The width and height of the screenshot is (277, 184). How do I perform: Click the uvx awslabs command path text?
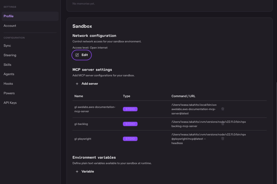click(x=194, y=109)
